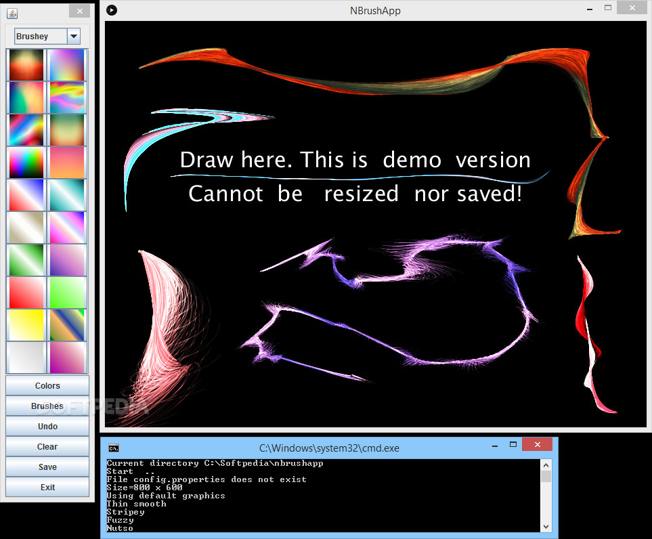Close the NBrushApp window
This screenshot has height=539, width=652.
(632, 7)
